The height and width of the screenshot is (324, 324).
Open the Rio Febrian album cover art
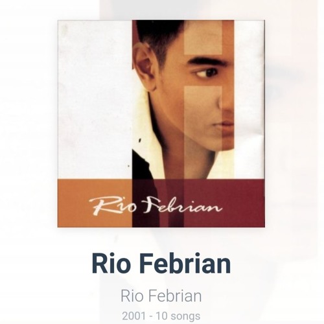pyautogui.click(x=161, y=124)
